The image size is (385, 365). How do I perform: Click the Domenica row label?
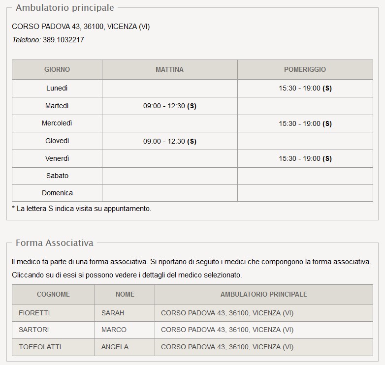[57, 193]
